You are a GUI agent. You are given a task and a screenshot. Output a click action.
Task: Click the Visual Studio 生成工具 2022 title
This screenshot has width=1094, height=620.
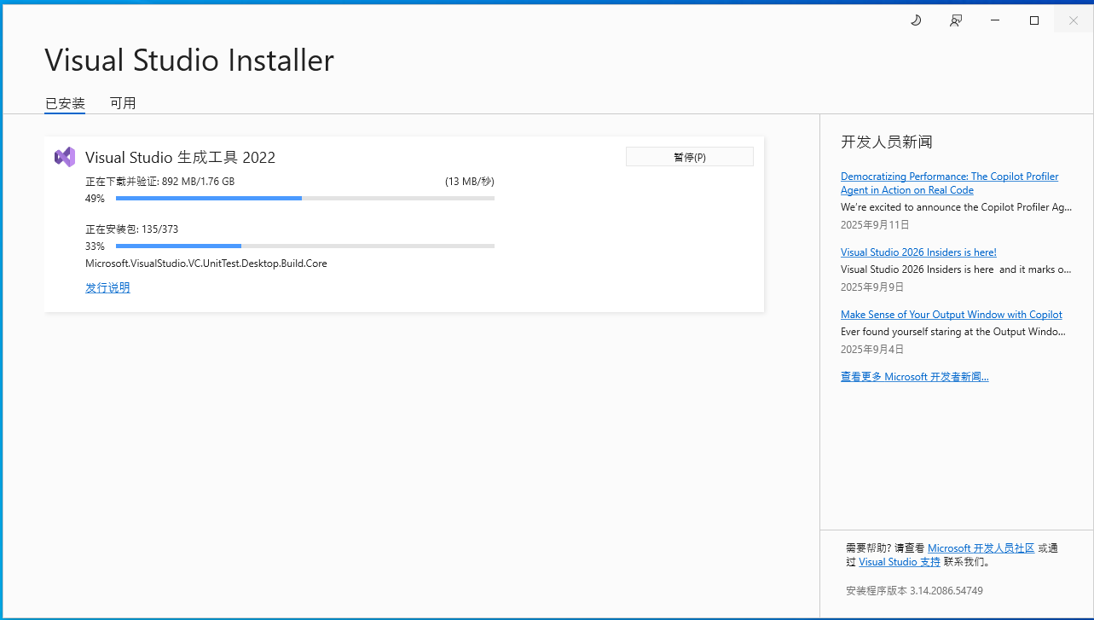pos(180,157)
